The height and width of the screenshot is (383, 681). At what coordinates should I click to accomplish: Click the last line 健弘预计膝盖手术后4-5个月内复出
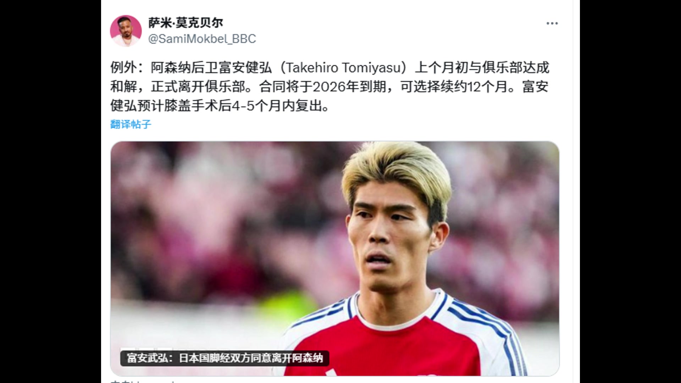(220, 106)
